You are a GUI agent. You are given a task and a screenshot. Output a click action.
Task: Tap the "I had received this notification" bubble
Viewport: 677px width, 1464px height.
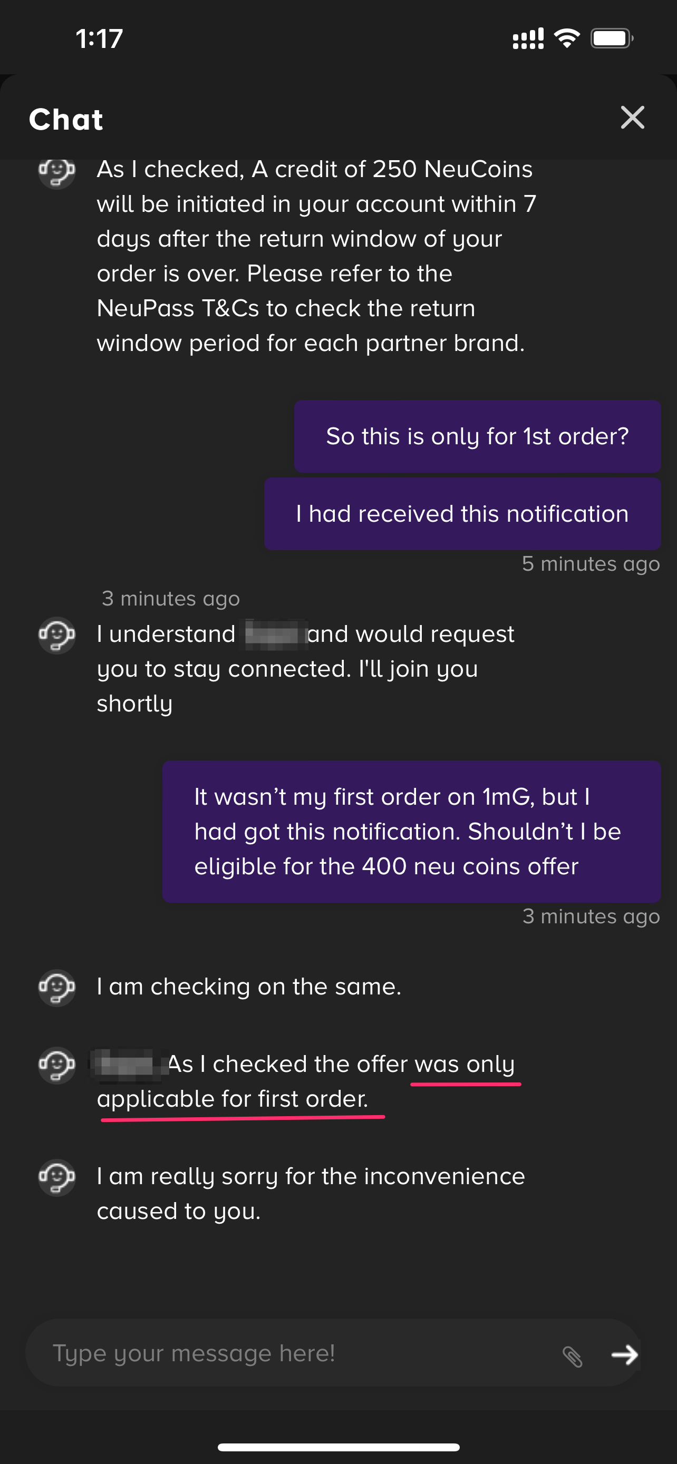pyautogui.click(x=462, y=514)
